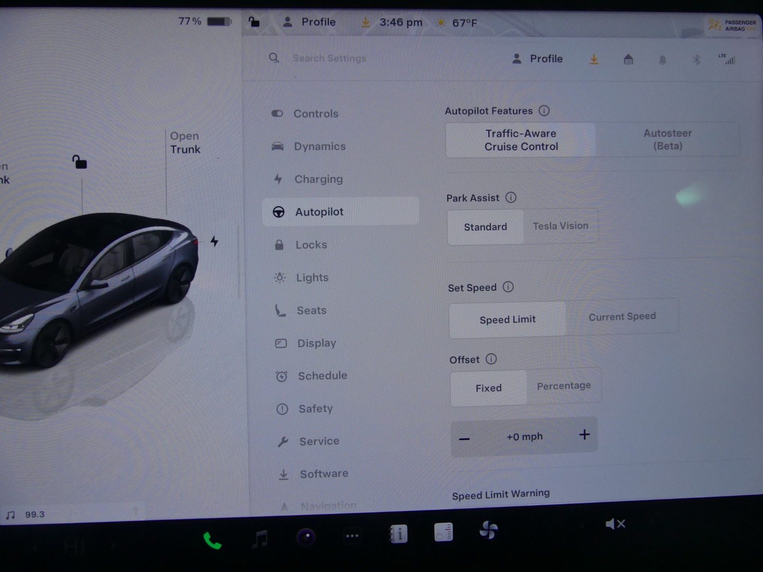
Task: Enable Autosteer (Beta) option
Action: click(667, 140)
